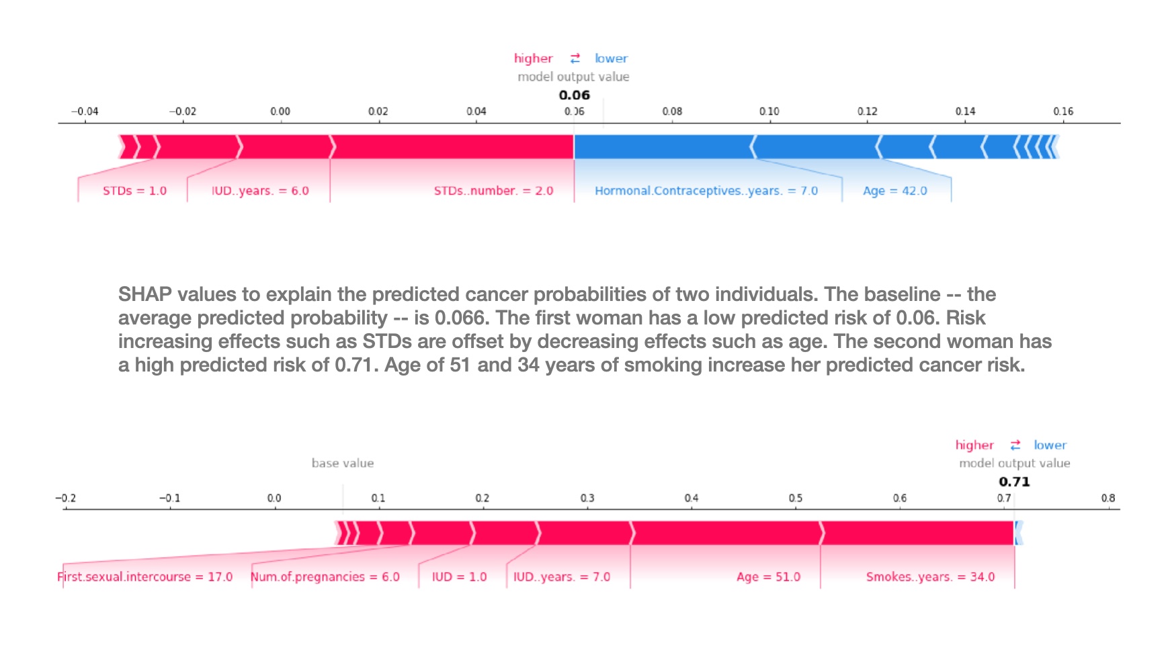This screenshot has height=653, width=1168.
Task: Click the First.sexual.intercourse = 17.0 label
Action: click(145, 577)
